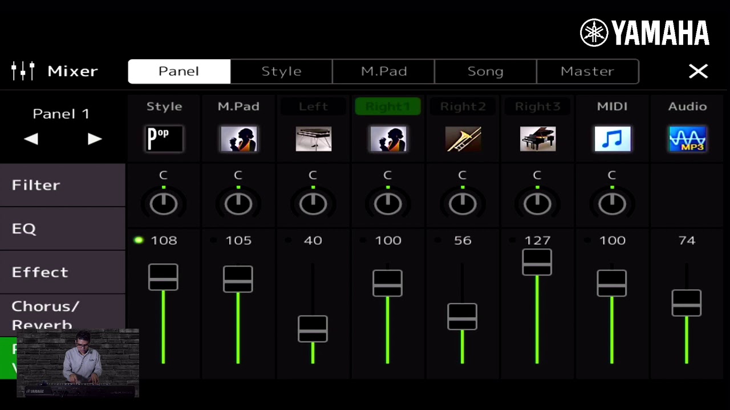Viewport: 730px width, 410px height.
Task: Open the Right3 grand piano voice icon
Action: point(537,139)
